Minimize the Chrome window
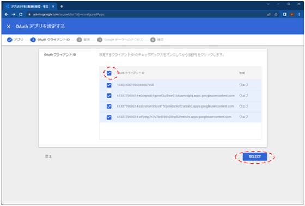305x206 pixels. tap(278, 4)
